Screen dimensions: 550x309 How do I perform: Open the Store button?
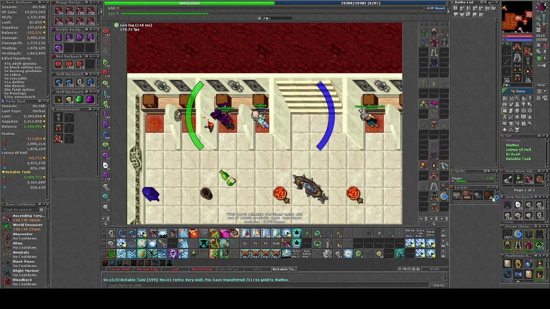point(517,91)
